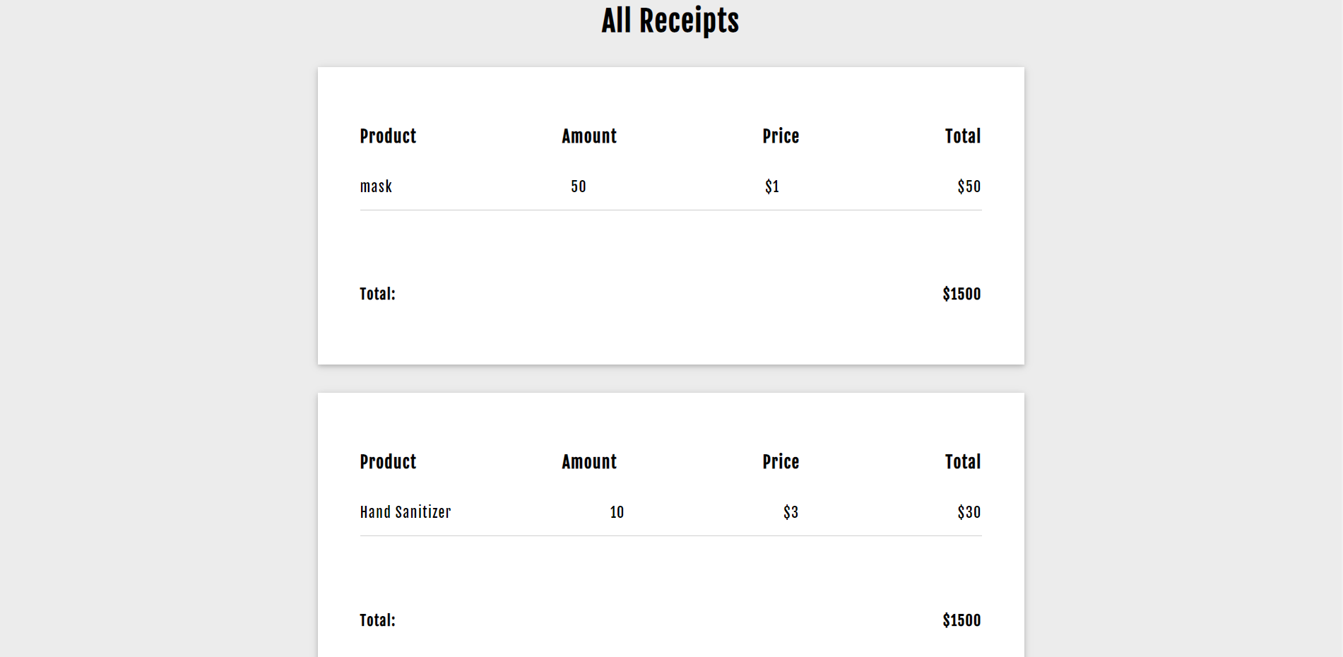Click the mask amount value 50
This screenshot has width=1343, height=657.
pos(579,187)
